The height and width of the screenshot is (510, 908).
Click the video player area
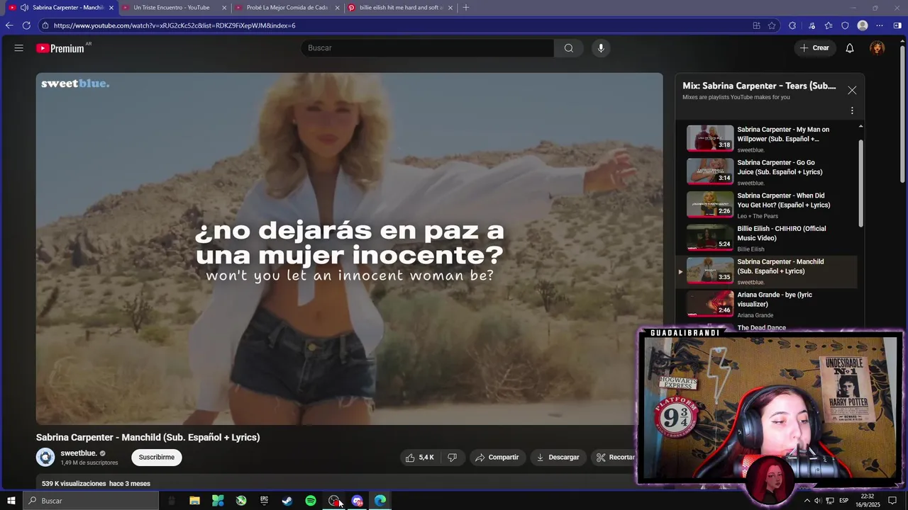(x=350, y=249)
